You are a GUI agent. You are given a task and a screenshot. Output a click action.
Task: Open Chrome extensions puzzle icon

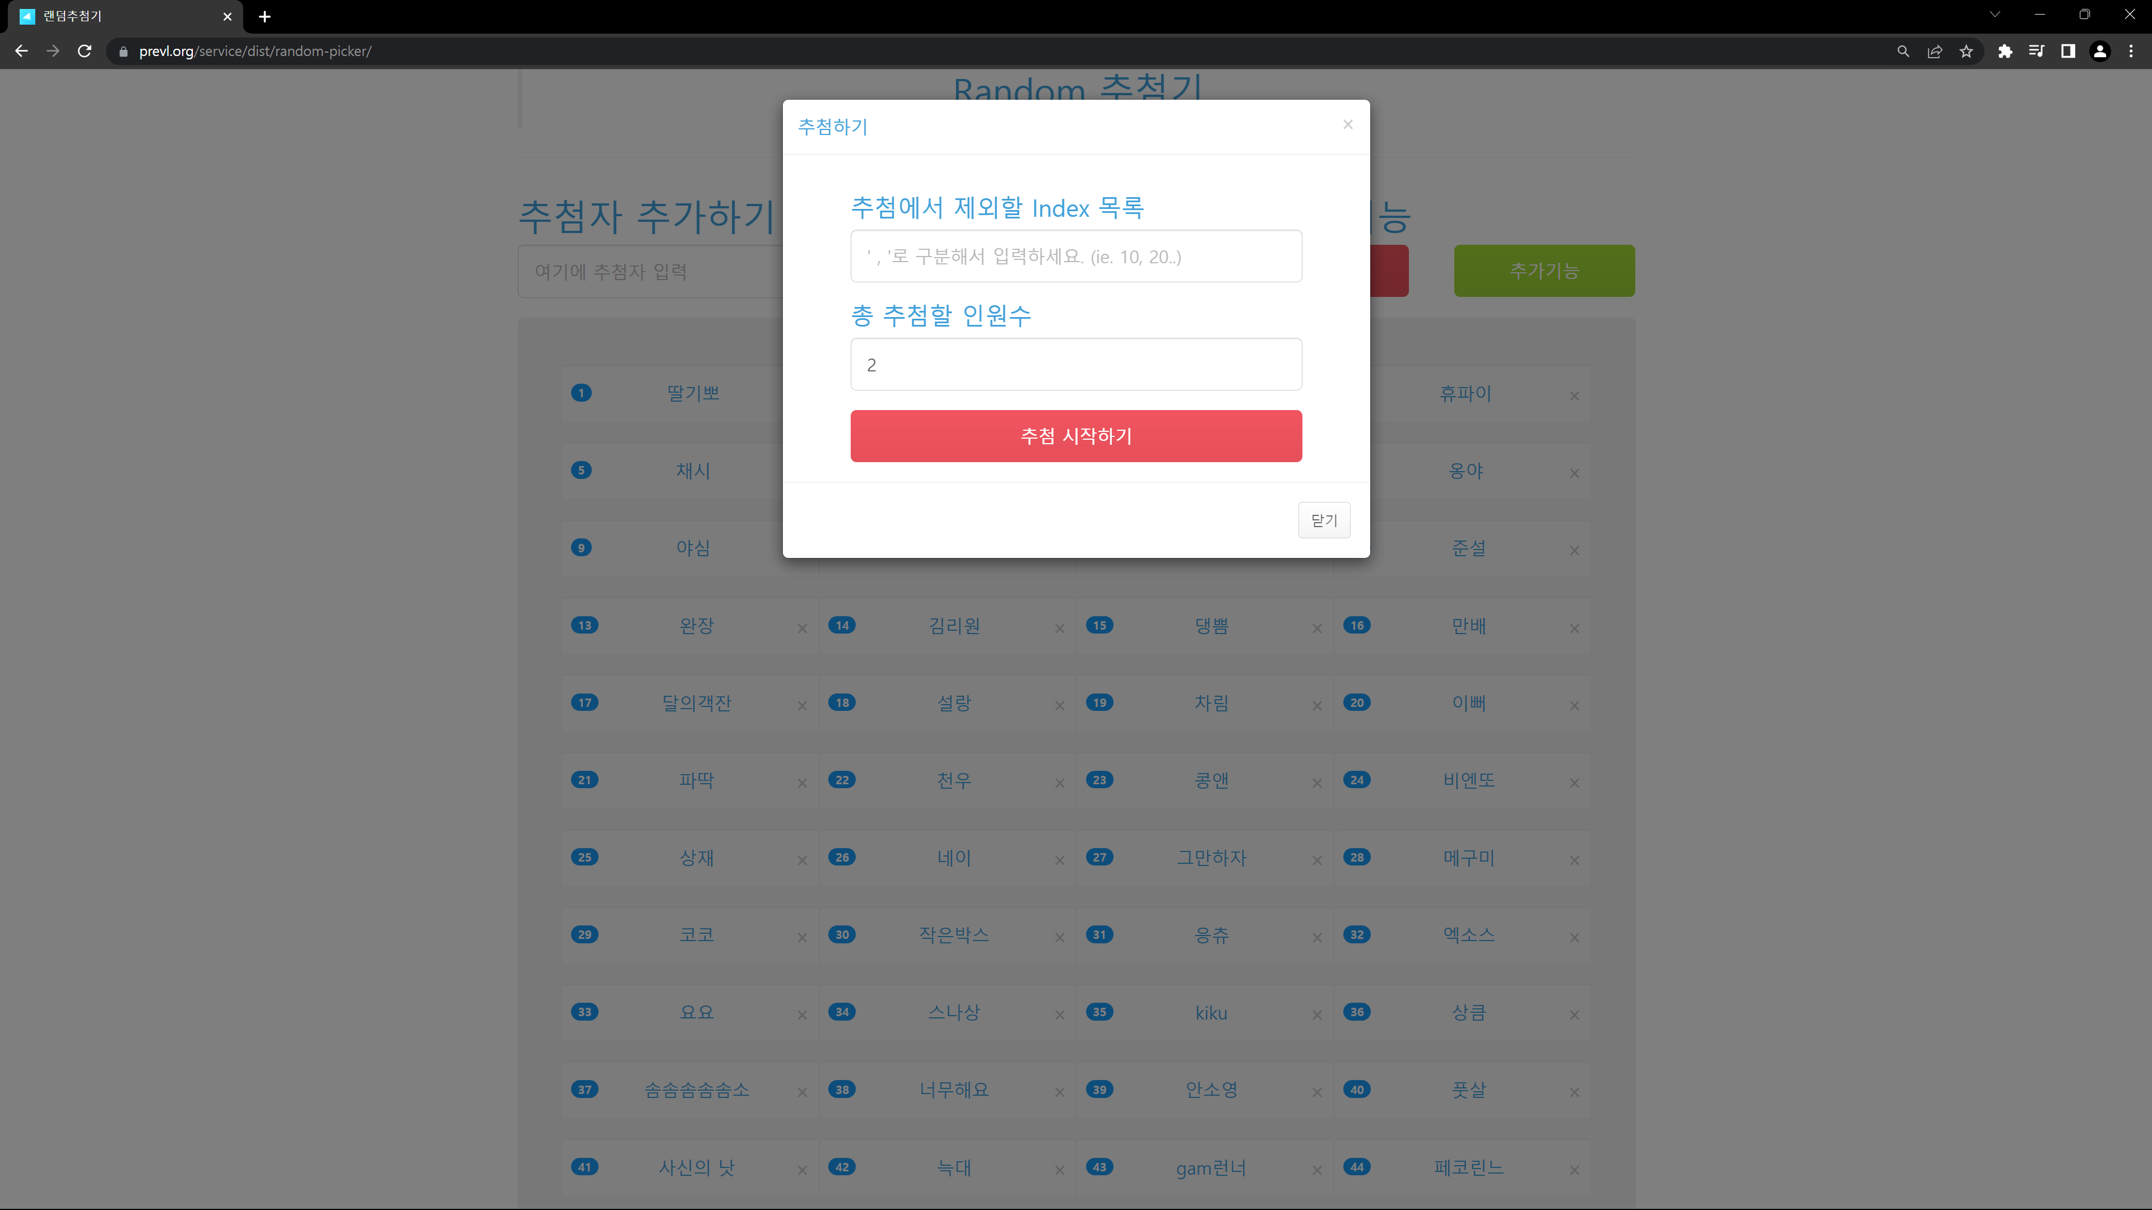2005,51
